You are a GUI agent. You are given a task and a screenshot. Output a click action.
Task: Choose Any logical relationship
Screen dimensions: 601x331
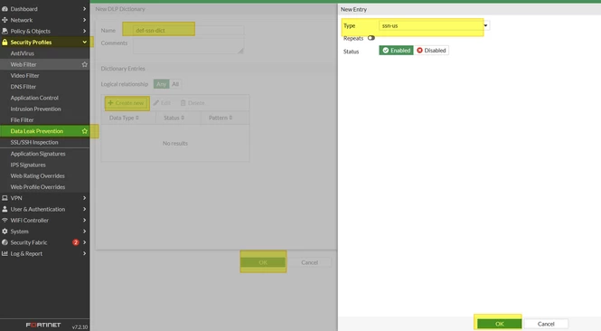click(162, 84)
